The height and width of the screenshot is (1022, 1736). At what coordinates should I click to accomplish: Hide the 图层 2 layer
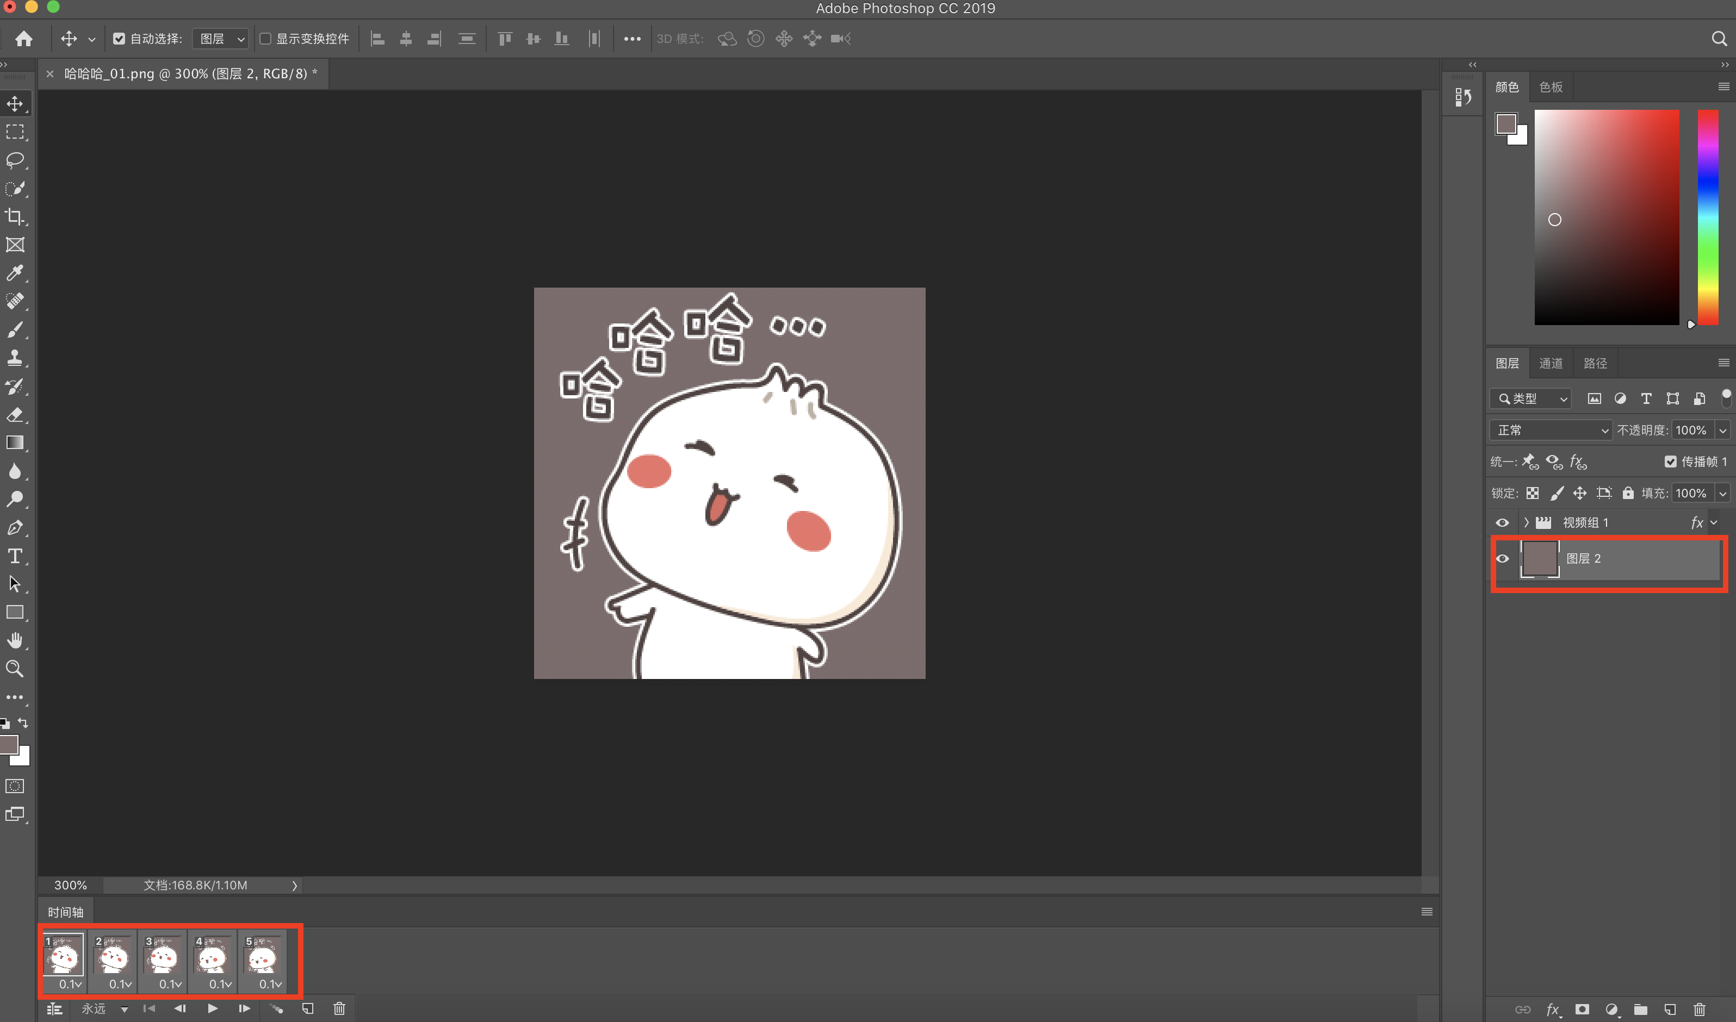[x=1503, y=558]
